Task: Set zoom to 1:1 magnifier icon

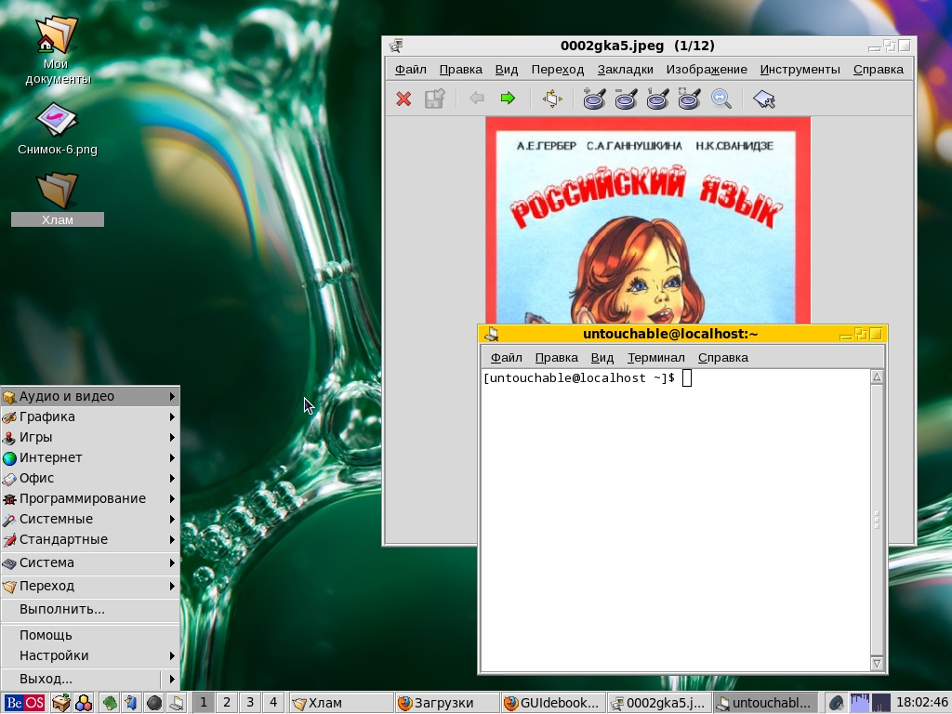Action: 657,99
